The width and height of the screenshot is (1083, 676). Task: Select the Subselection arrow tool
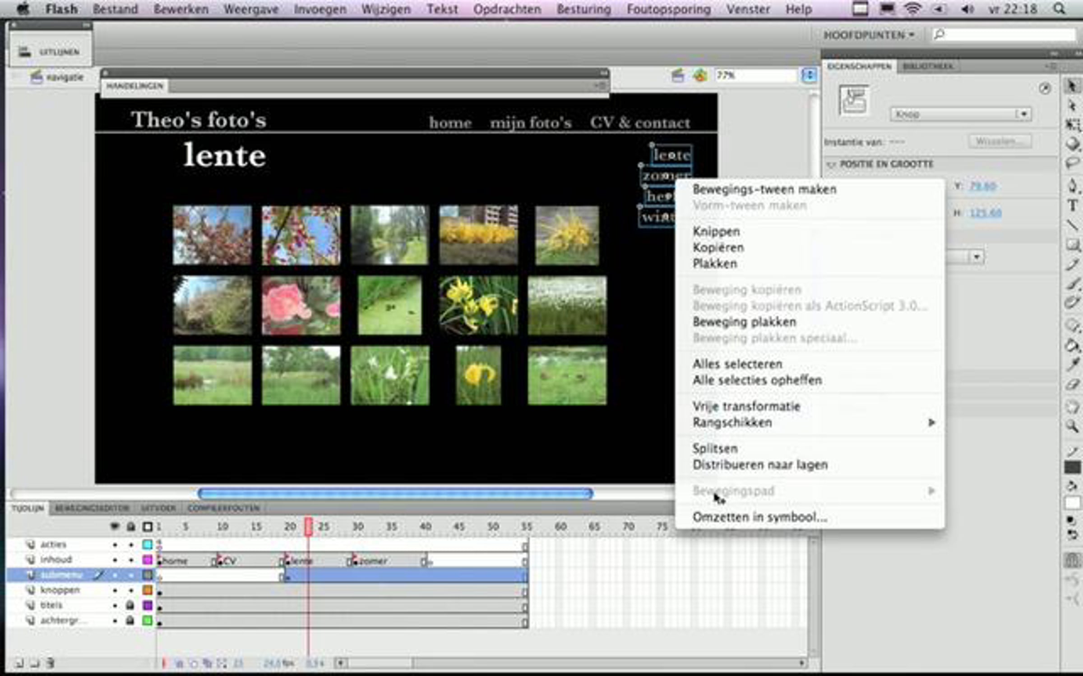coord(1073,105)
